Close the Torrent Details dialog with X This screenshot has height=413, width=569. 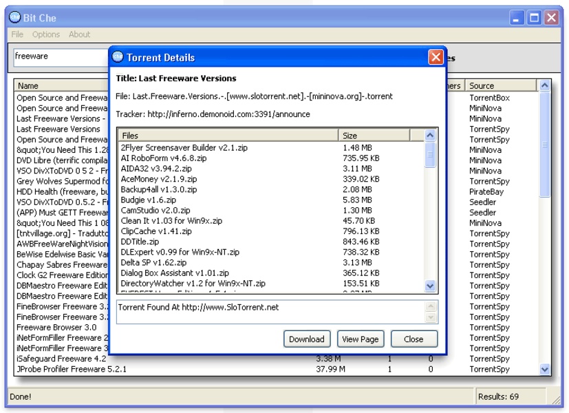click(435, 57)
